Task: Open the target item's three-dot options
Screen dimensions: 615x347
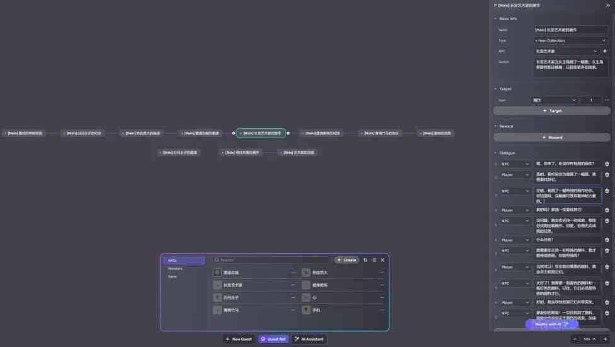Action: 607,100
